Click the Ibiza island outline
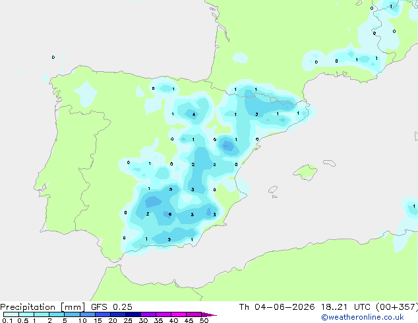Screen dimensions: 418x323 point(273,190)
